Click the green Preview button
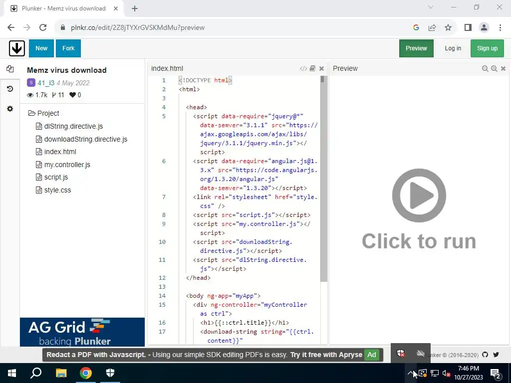This screenshot has width=511, height=383. (x=416, y=48)
